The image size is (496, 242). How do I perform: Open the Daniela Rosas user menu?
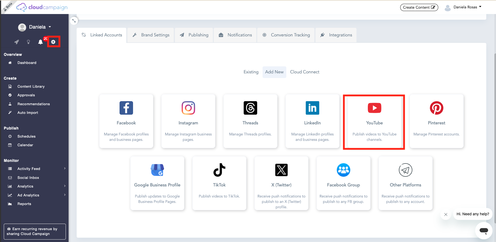[x=467, y=7]
